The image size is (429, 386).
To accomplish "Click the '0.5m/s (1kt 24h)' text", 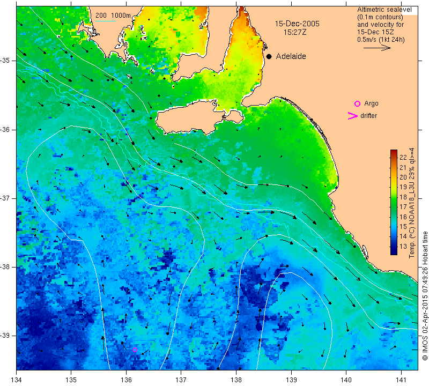I will coord(381,39).
